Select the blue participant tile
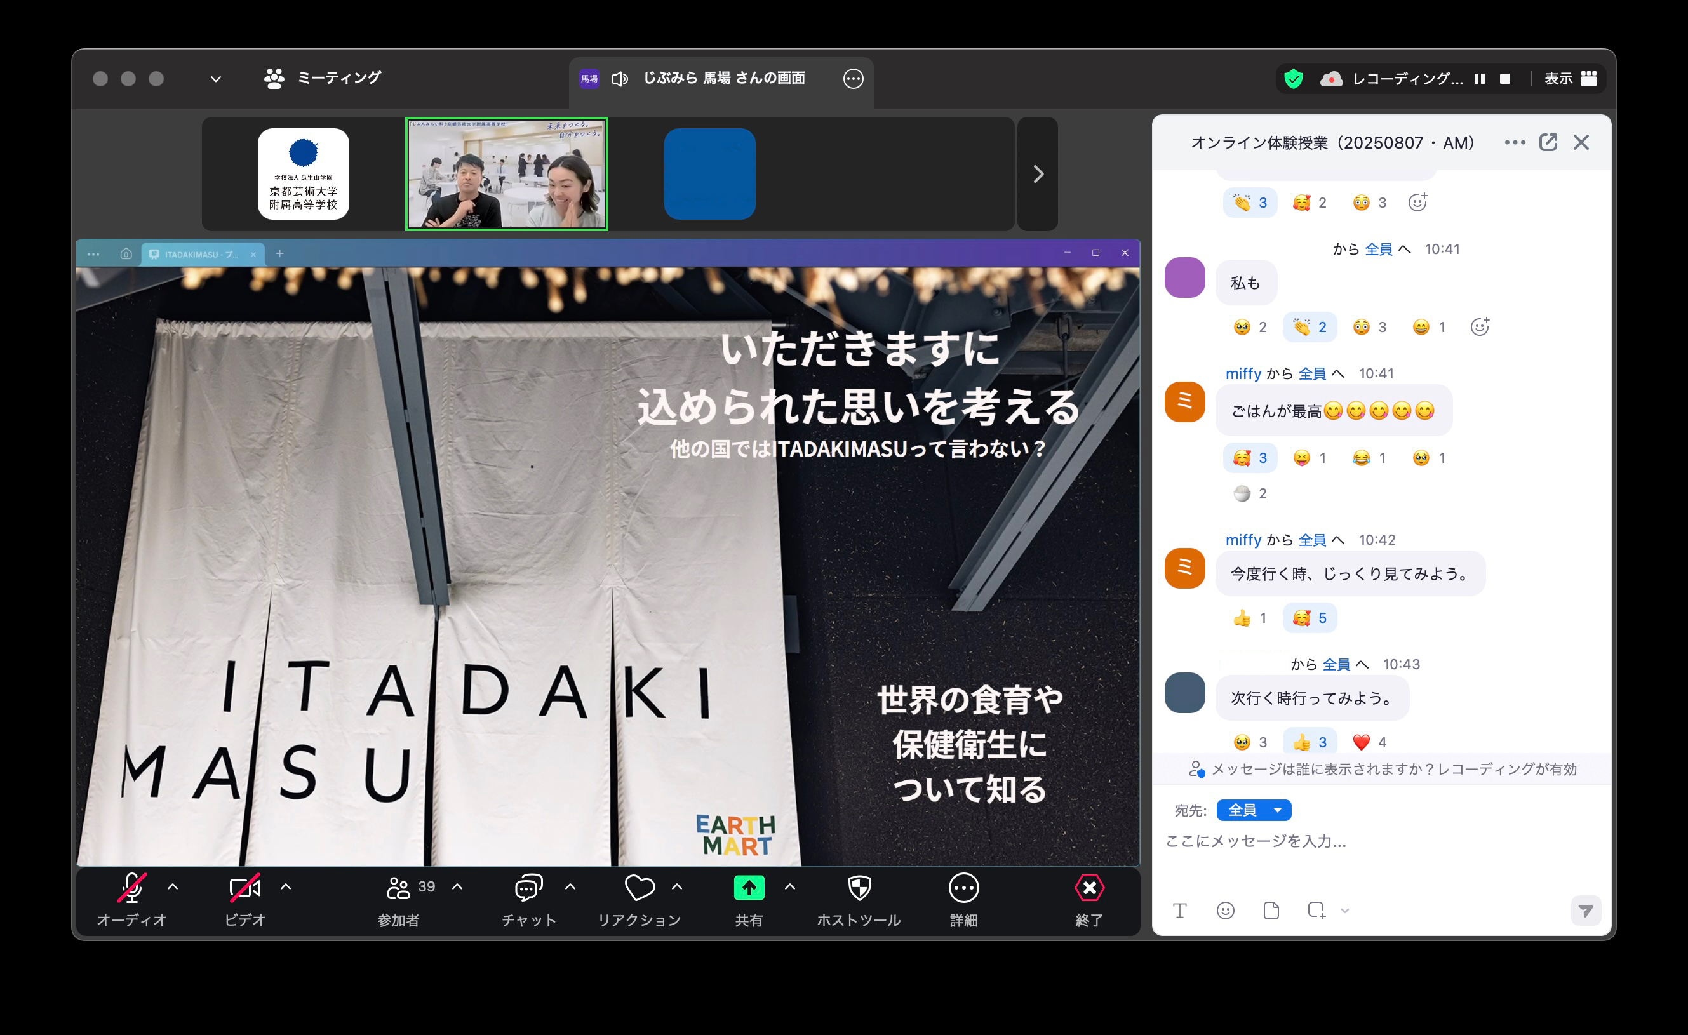 710,174
